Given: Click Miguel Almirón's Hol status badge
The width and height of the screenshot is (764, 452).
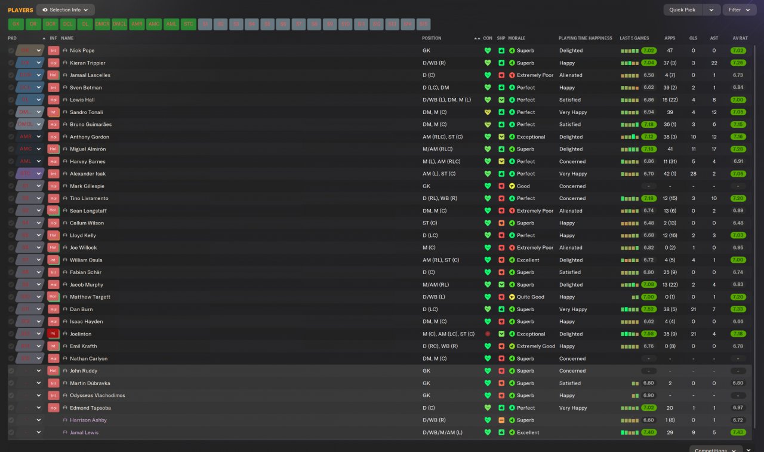Looking at the screenshot, I should (53, 149).
